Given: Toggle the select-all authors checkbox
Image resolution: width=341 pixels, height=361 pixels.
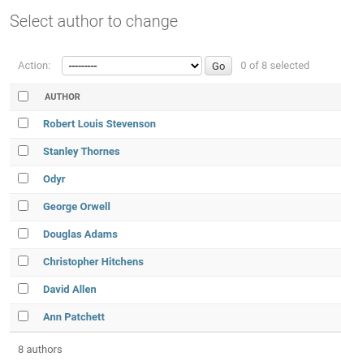Looking at the screenshot, I should [x=23, y=96].
